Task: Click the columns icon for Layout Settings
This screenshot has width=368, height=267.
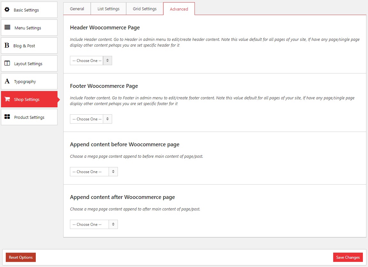Action: click(x=7, y=63)
